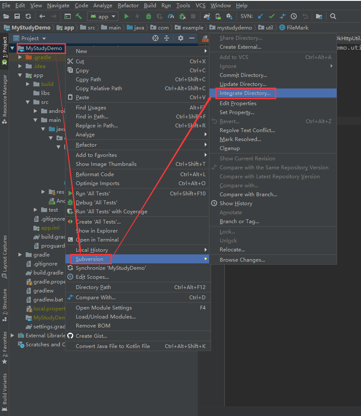Click the Sync Project with Gradle icon
Screen dimensions: 361x416
click(207, 16)
